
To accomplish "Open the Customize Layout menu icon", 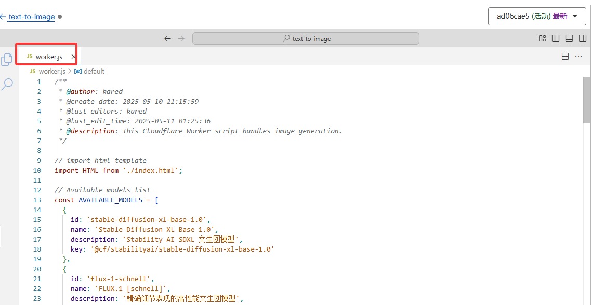I will tap(542, 38).
